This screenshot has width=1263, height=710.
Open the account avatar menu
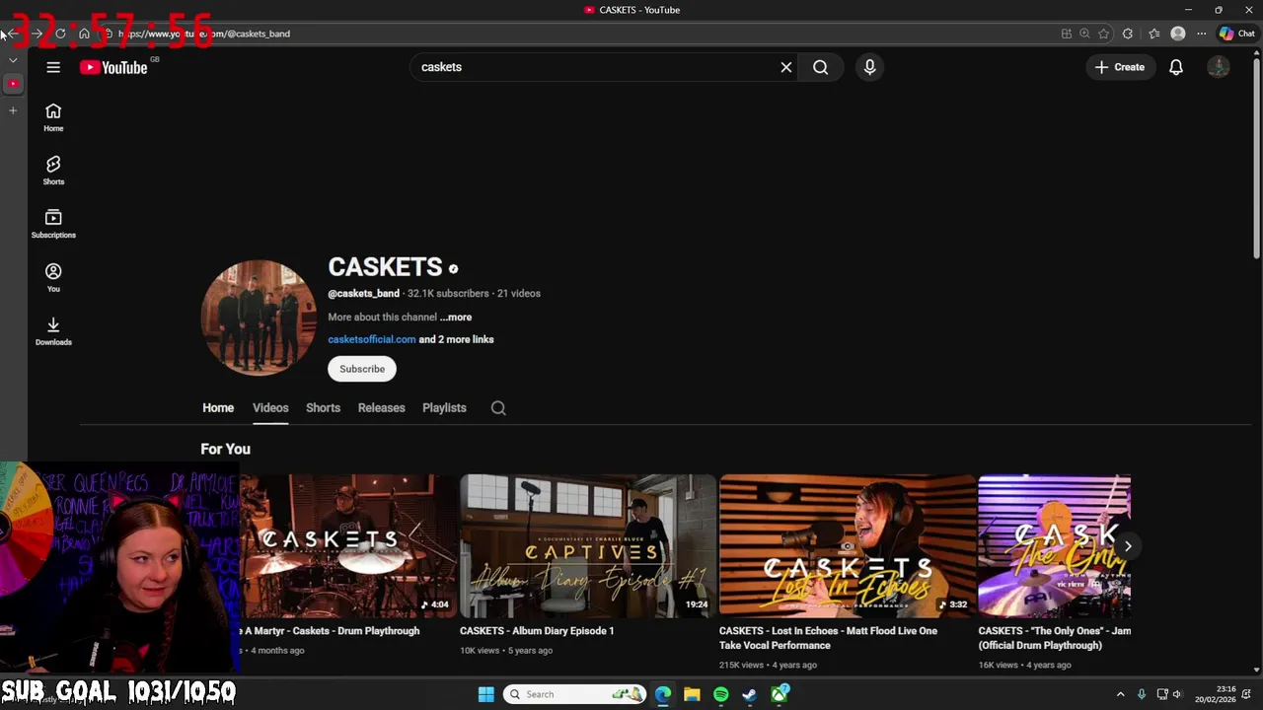pos(1219,67)
